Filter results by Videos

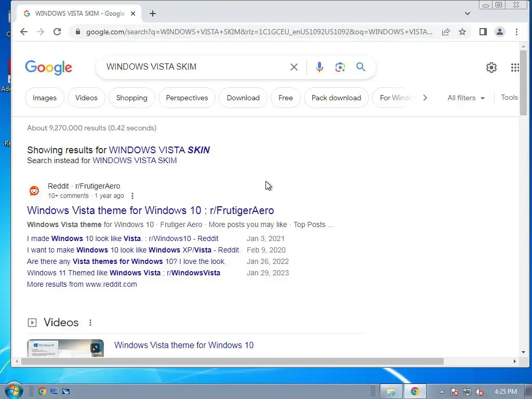pos(86,98)
